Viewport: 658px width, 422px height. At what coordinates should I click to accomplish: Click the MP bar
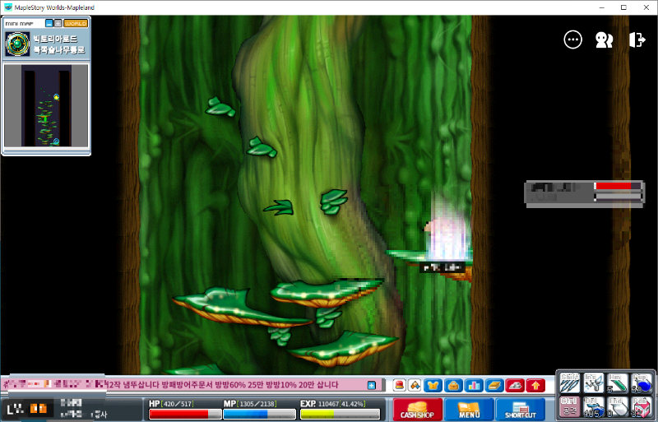[x=259, y=414]
